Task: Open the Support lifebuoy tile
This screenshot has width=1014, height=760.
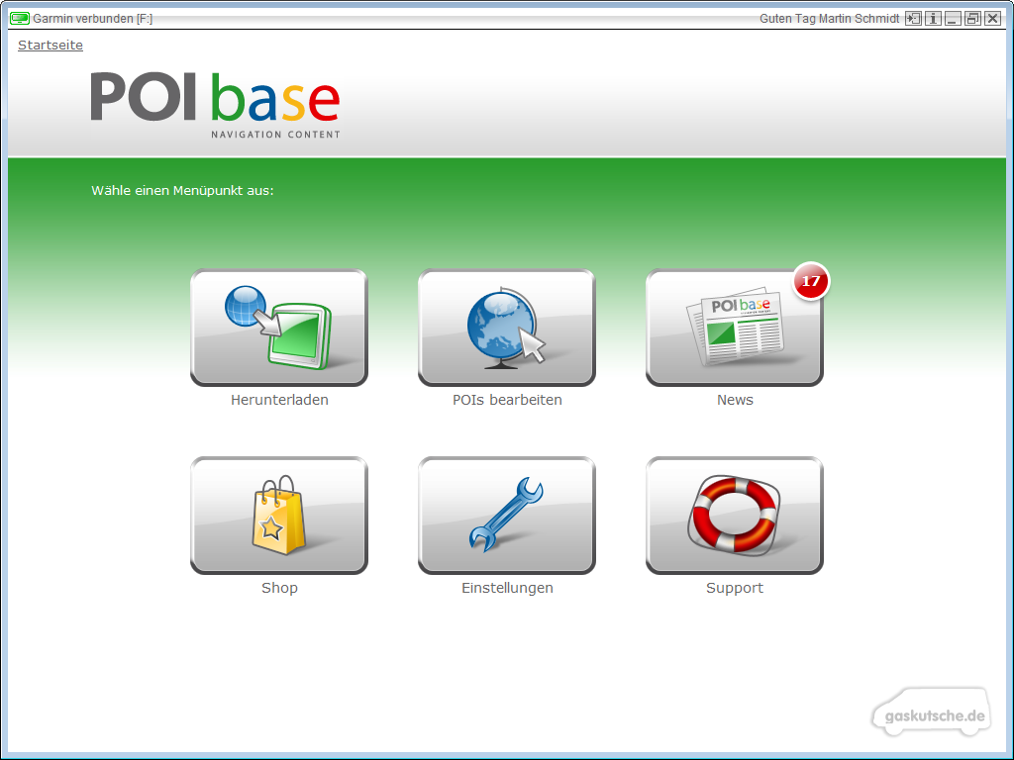Action: (734, 515)
